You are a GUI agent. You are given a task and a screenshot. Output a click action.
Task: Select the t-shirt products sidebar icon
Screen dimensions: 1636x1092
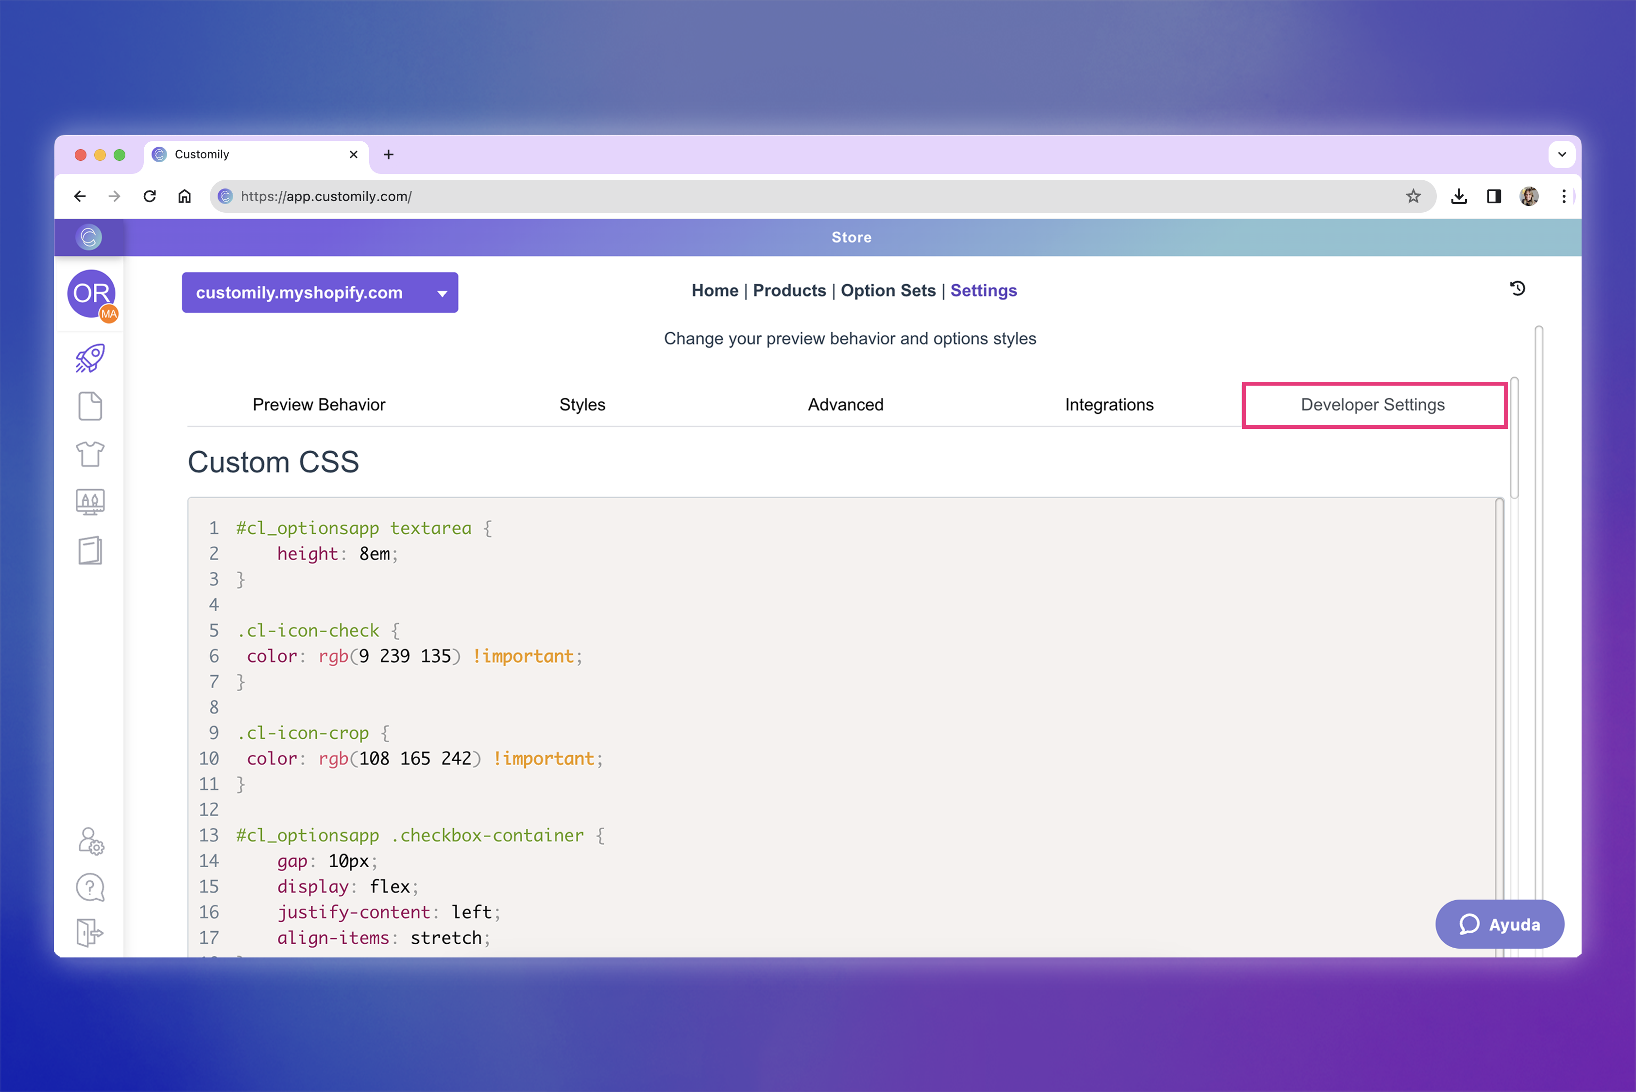(90, 454)
